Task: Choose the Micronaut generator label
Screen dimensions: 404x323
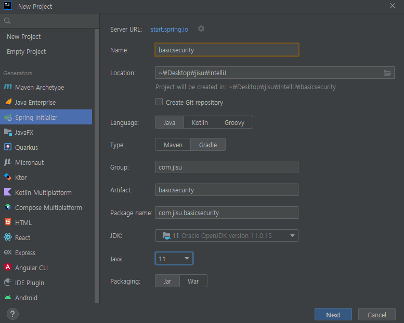Action: point(29,163)
